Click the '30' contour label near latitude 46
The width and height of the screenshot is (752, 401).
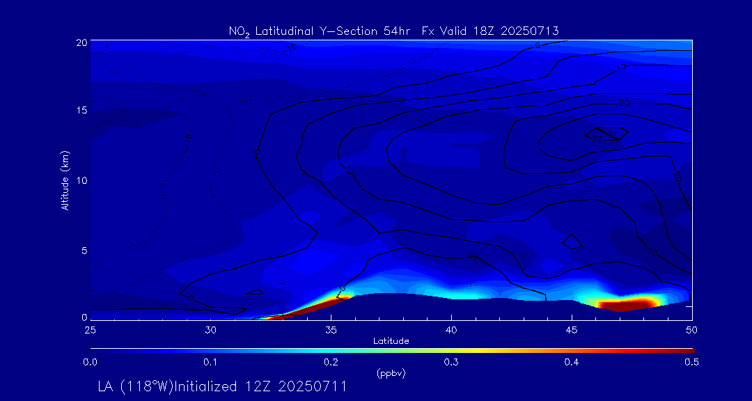pyautogui.click(x=597, y=139)
